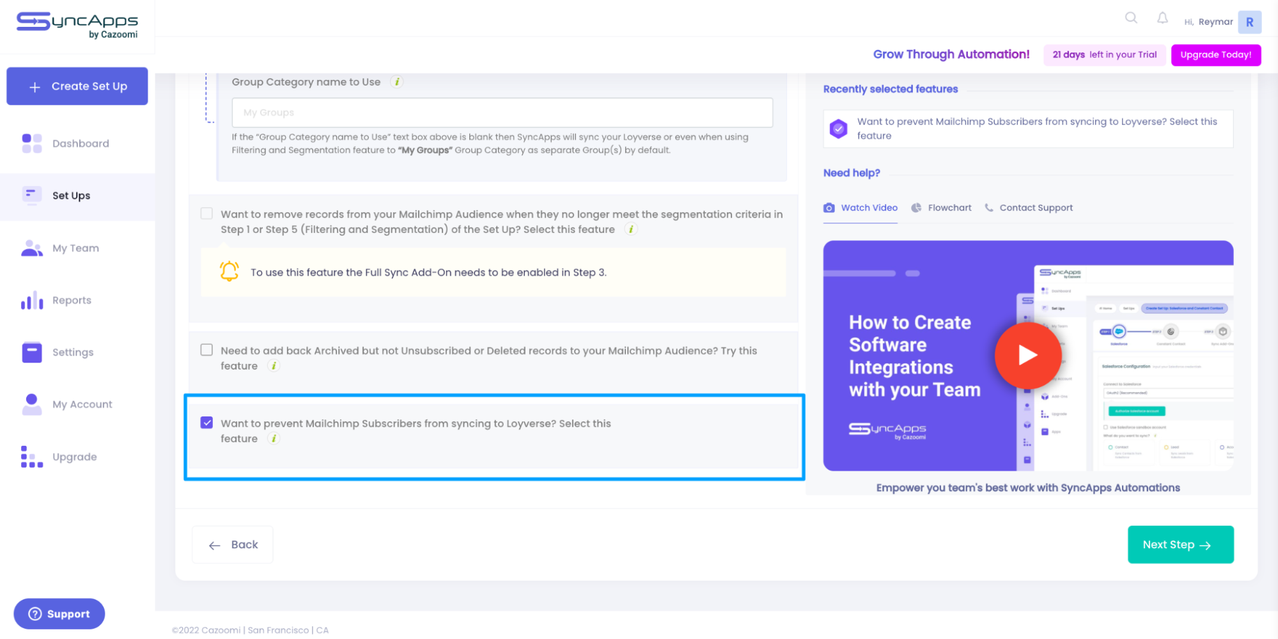
Task: Switch to Flowchart tab
Action: 941,208
